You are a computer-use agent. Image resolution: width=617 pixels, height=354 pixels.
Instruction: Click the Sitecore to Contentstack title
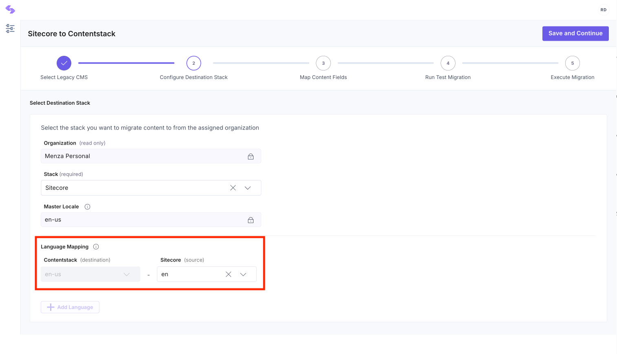[72, 34]
